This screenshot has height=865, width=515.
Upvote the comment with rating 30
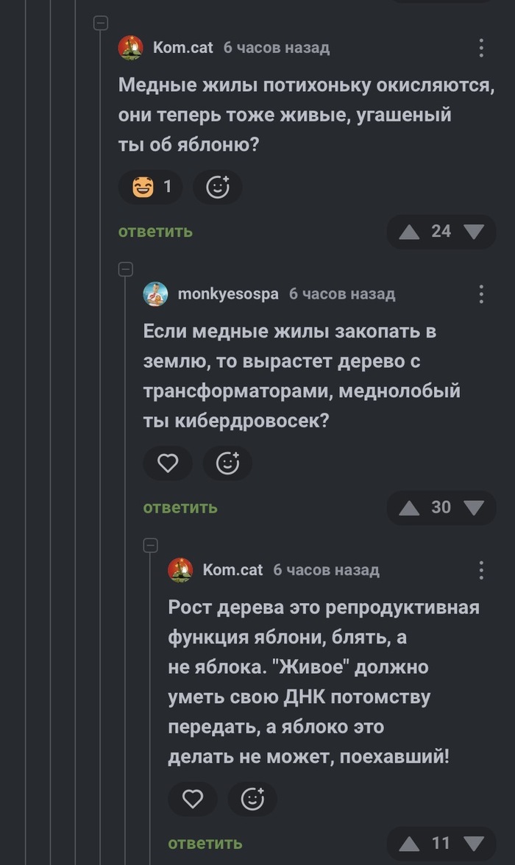[x=409, y=508]
